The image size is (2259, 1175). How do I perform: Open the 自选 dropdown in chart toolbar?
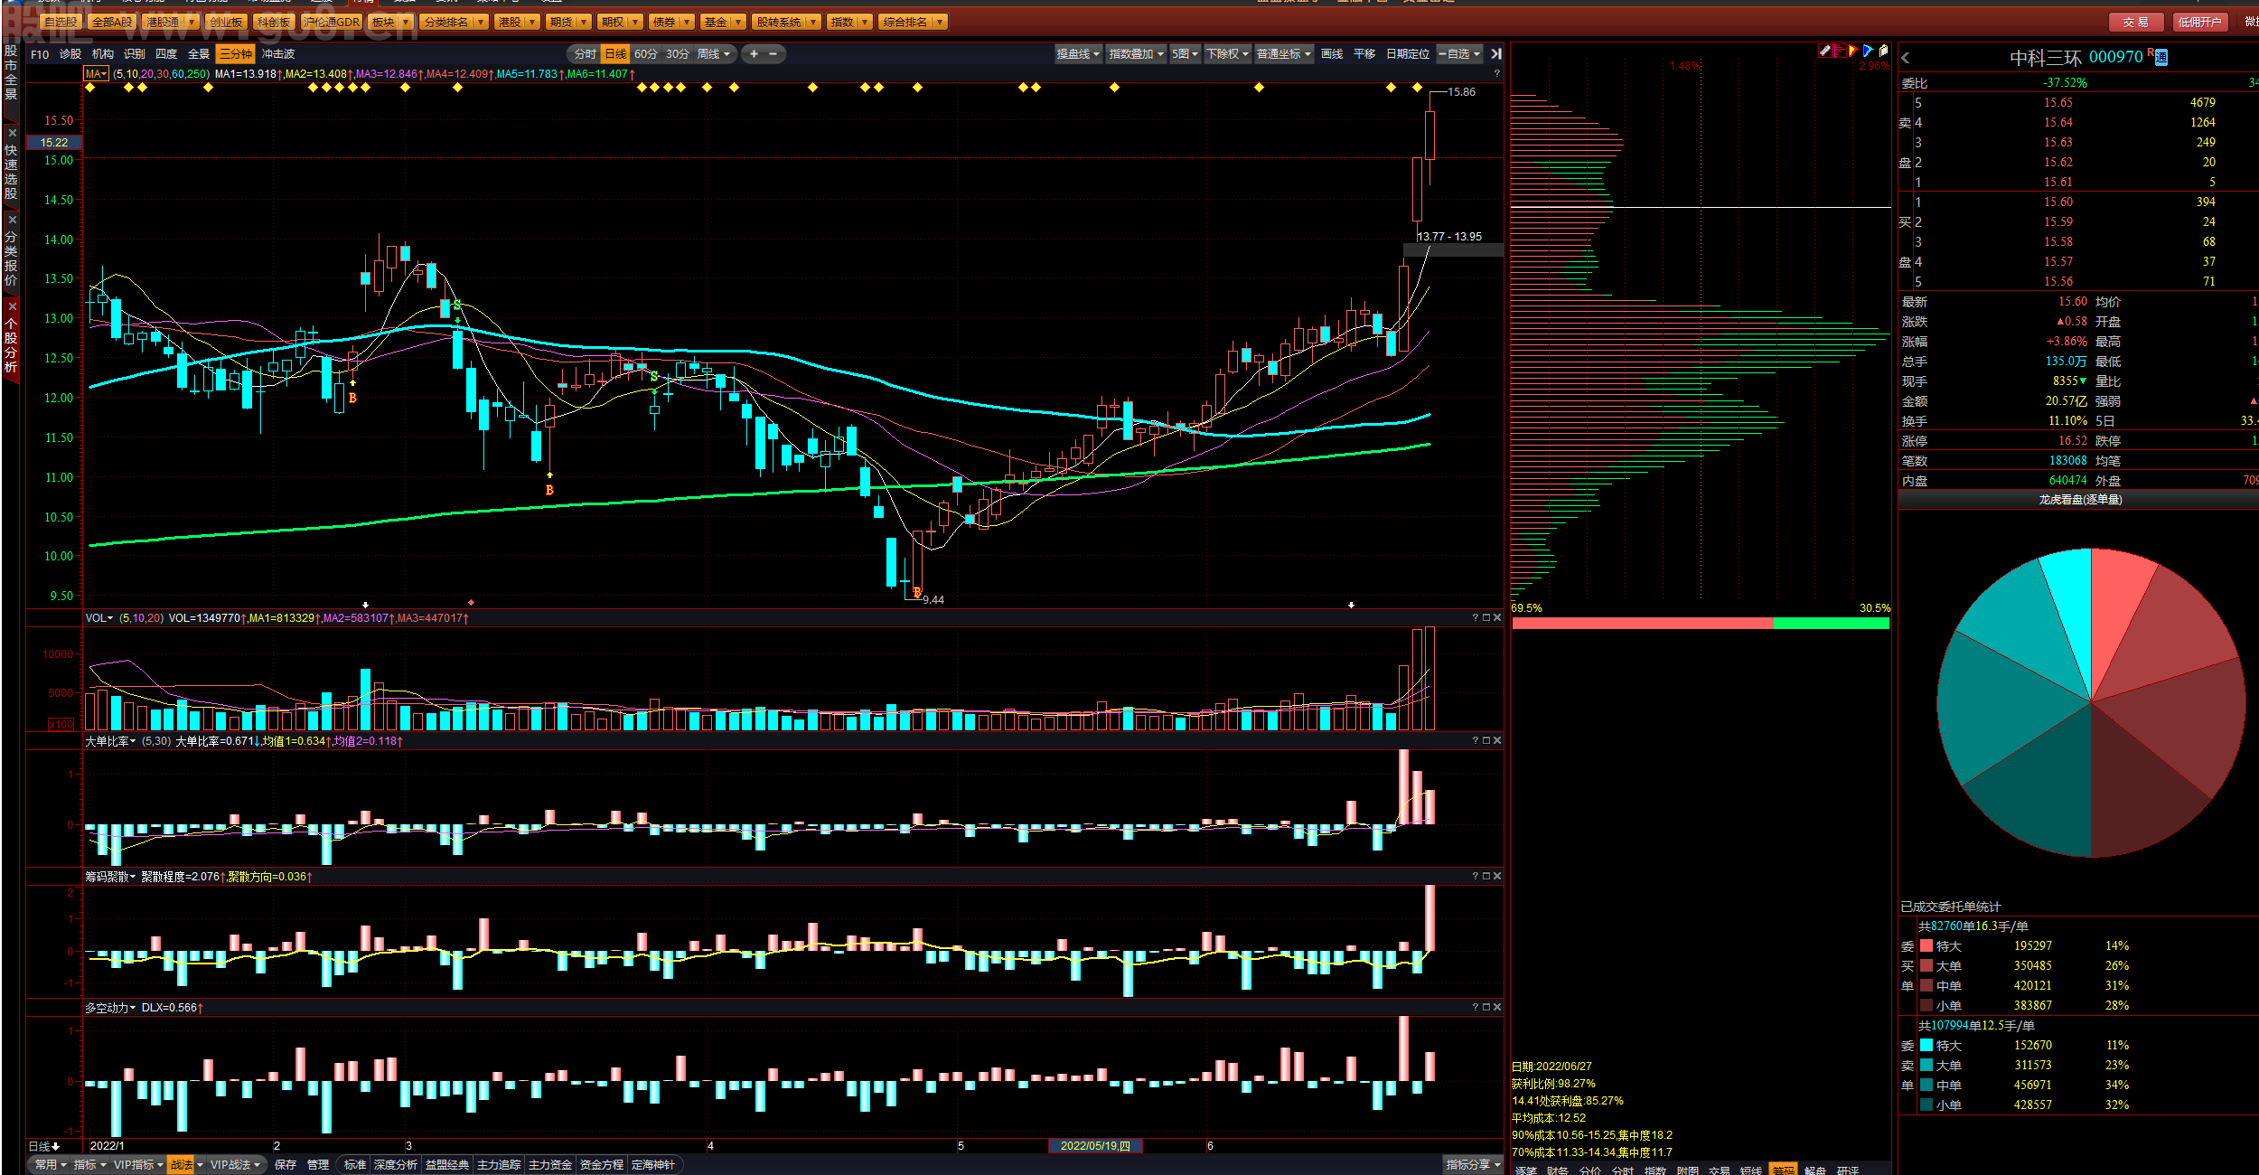1459,54
